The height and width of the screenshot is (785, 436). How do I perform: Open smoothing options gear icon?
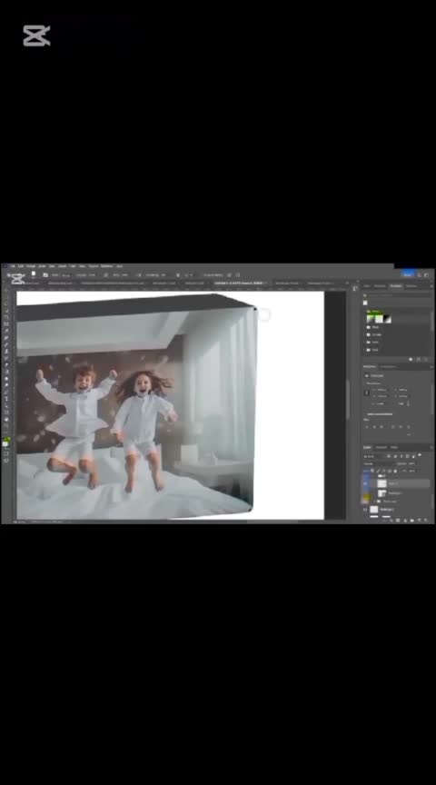tap(178, 275)
